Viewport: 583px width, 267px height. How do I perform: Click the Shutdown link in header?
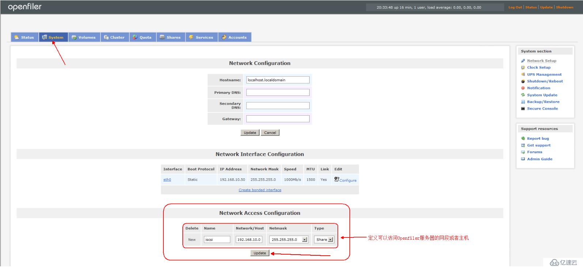[565, 7]
